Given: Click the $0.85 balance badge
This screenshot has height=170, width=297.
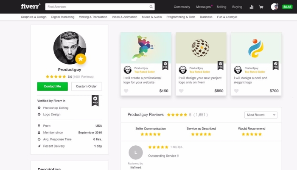Looking at the screenshot, I should coord(287,7).
